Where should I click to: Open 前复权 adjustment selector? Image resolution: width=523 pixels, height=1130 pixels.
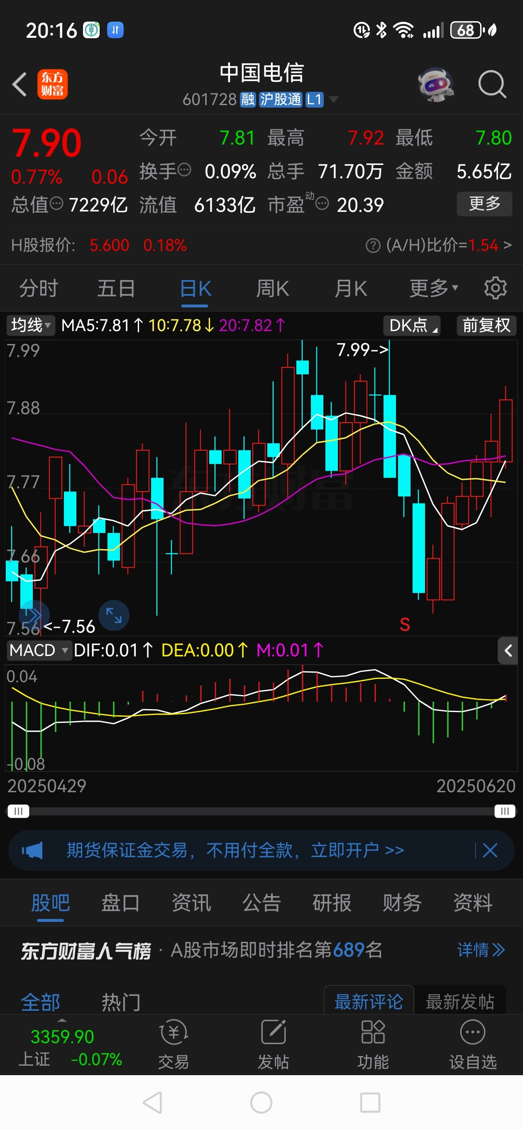[x=486, y=325]
